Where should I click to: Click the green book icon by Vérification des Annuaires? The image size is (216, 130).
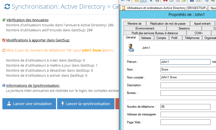tap(4, 20)
